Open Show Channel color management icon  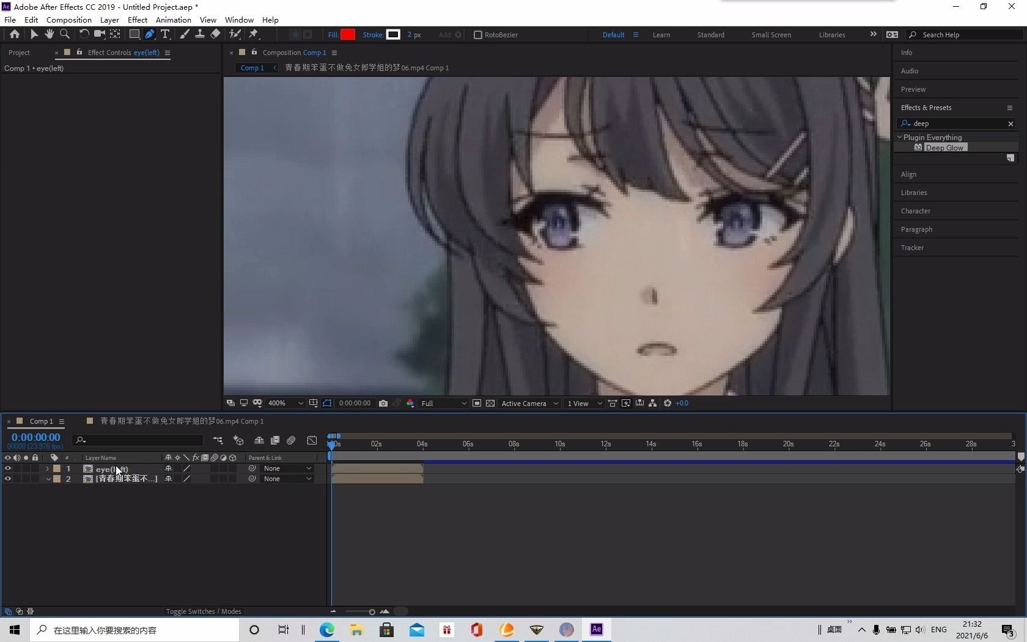point(410,403)
